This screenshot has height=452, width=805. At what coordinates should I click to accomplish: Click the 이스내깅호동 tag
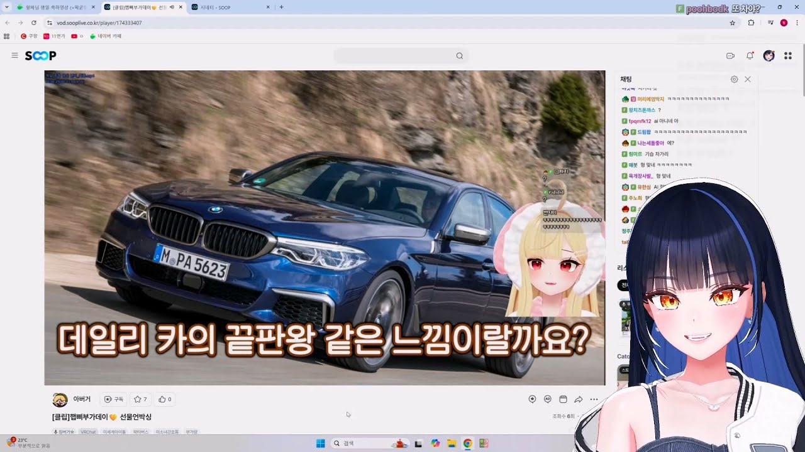(x=167, y=432)
